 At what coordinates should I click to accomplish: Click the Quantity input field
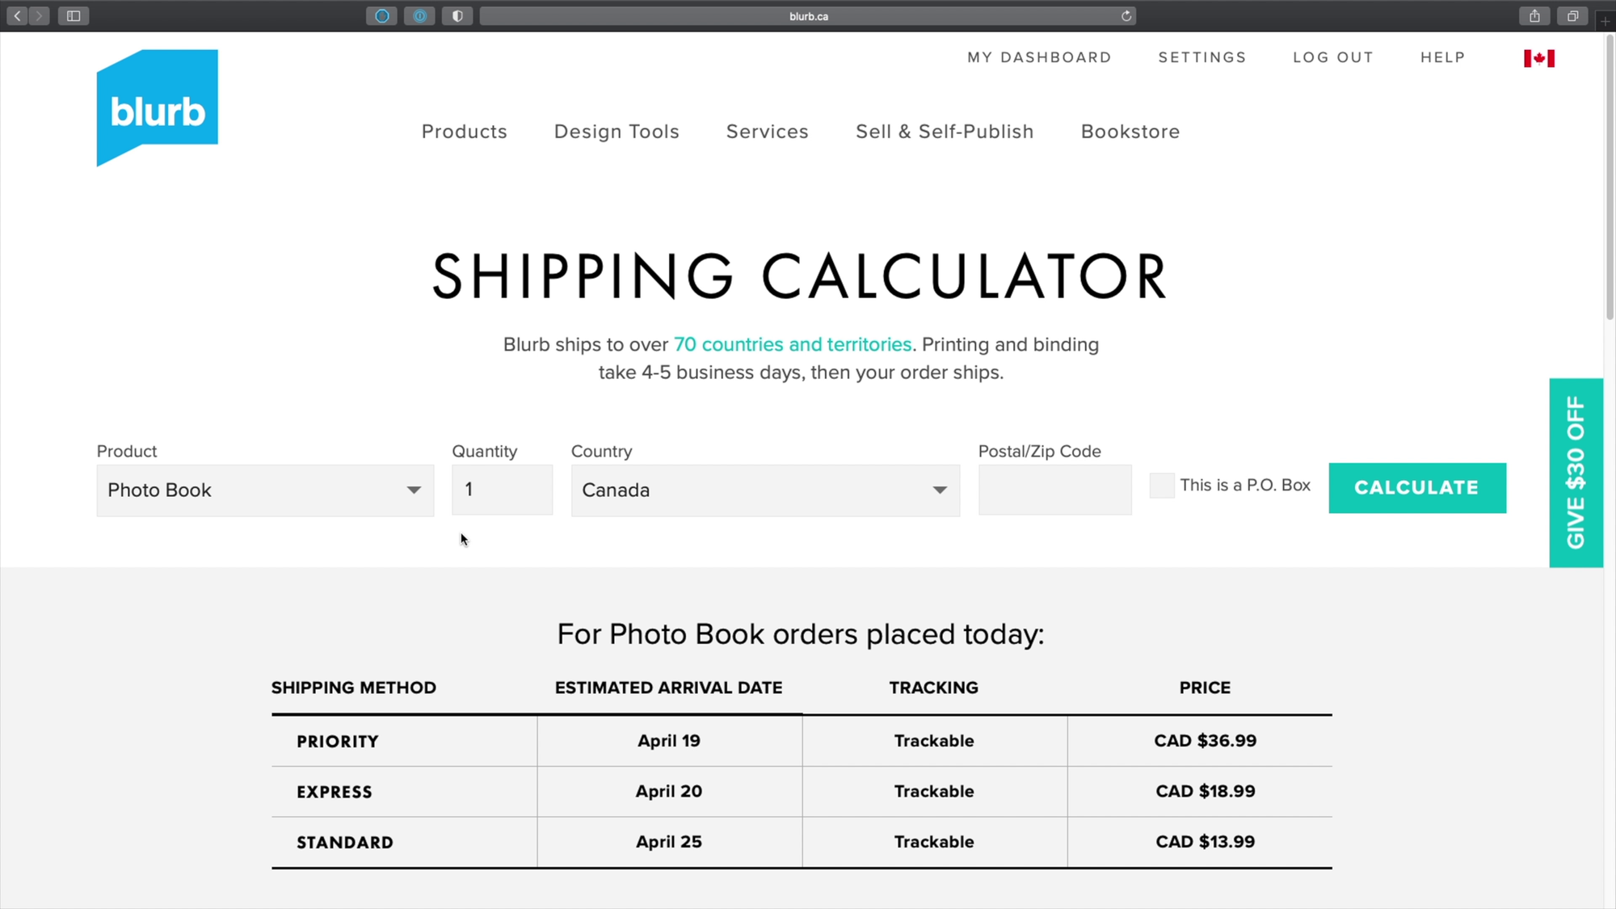tap(502, 490)
